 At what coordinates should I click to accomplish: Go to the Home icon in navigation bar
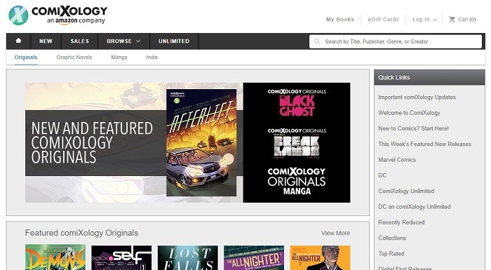(18, 41)
